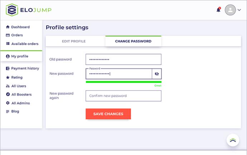Toggle new password visibility eye icon
Viewport: 247px width, 155px height.
156,74
